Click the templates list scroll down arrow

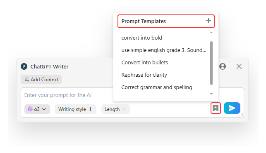[x=211, y=94]
